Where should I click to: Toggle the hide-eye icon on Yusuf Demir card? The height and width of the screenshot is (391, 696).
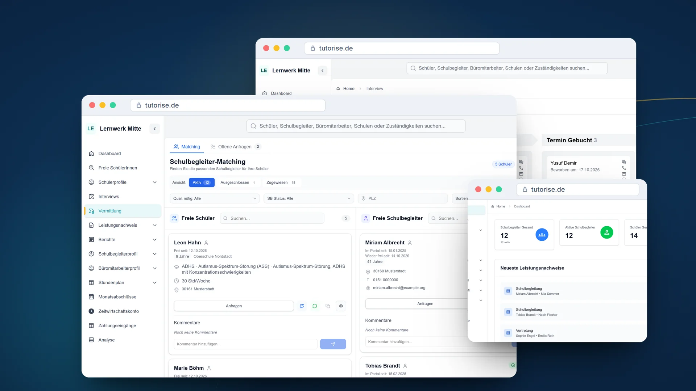tap(624, 162)
